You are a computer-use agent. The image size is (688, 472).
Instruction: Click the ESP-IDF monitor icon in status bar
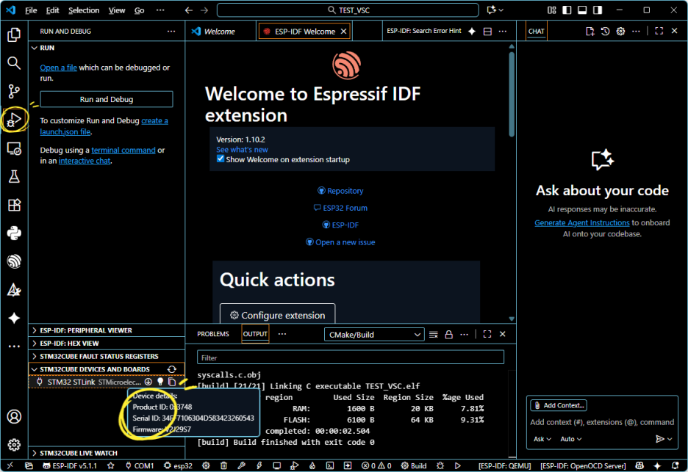(276, 465)
